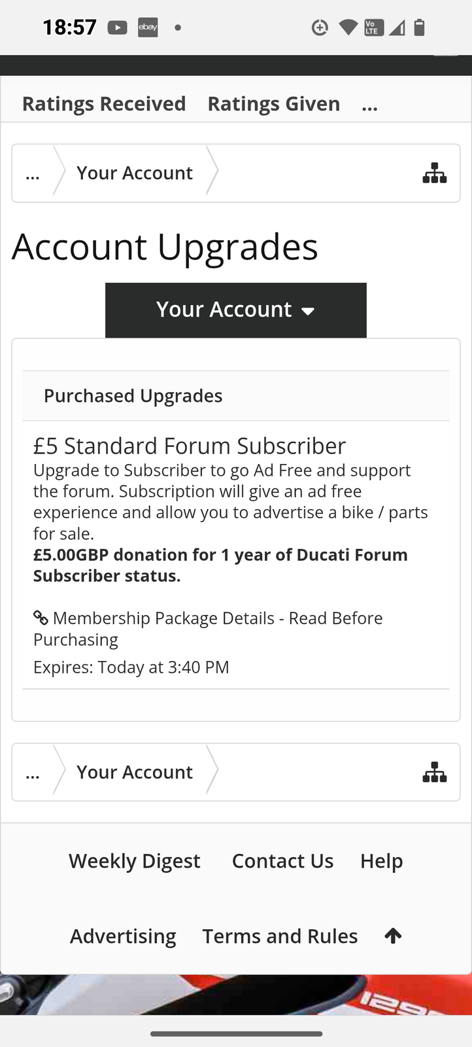Tap the battery icon in status bar
Screen dimensions: 472x1047
pos(420,27)
